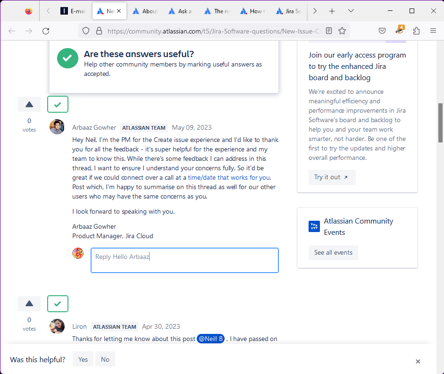The width and height of the screenshot is (444, 374).
Task: Click the Firefox logo icon in tab bar
Action: coord(29,11)
